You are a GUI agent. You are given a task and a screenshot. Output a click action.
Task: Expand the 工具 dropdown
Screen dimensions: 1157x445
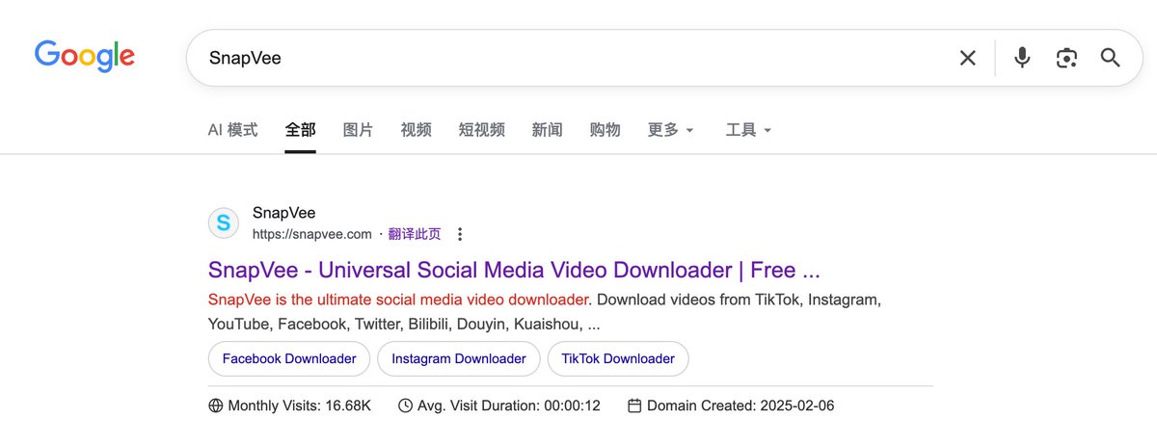tap(749, 129)
